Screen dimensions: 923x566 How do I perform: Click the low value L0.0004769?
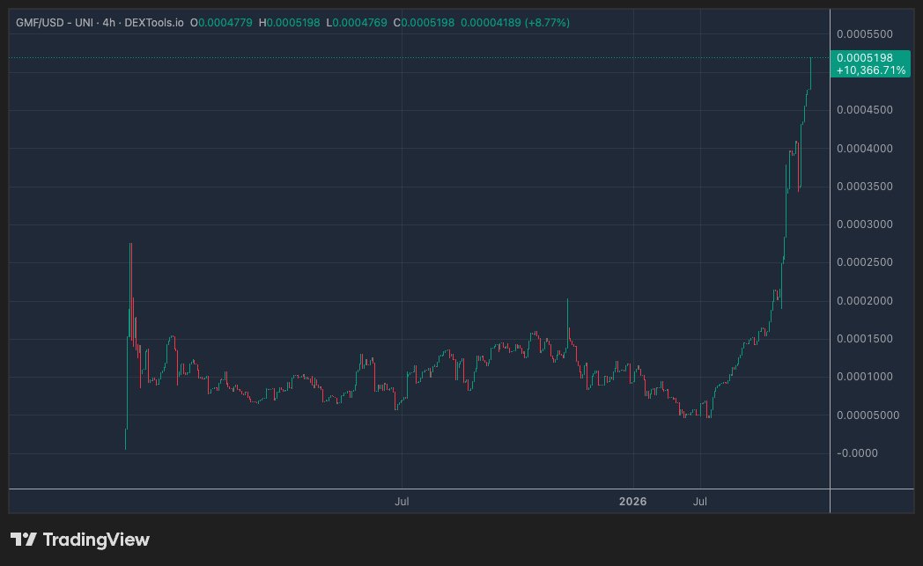point(357,23)
